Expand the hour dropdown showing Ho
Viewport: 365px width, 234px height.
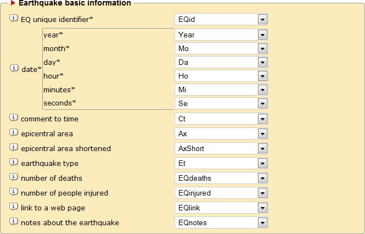click(262, 76)
